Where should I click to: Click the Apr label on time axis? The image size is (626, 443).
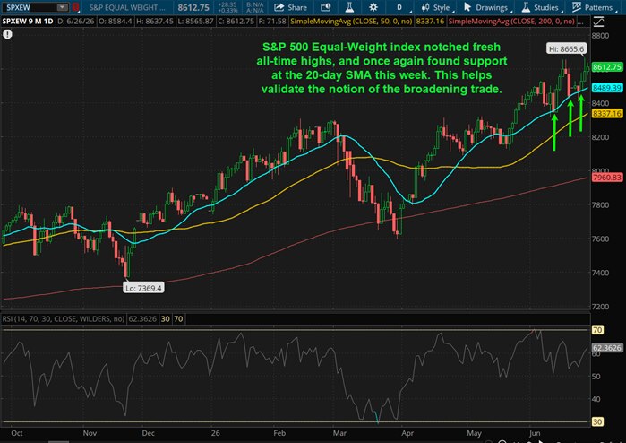click(x=407, y=433)
